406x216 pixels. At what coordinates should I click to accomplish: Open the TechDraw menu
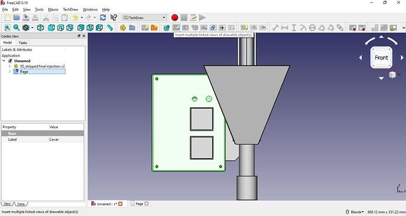point(71,9)
